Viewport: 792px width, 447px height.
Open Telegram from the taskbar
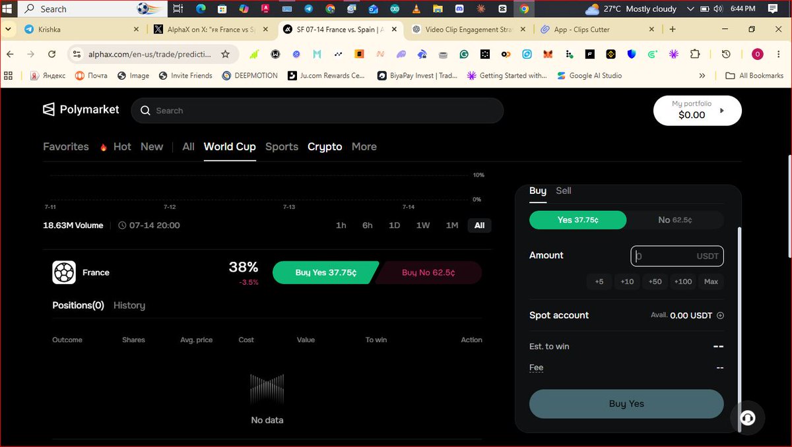point(308,9)
